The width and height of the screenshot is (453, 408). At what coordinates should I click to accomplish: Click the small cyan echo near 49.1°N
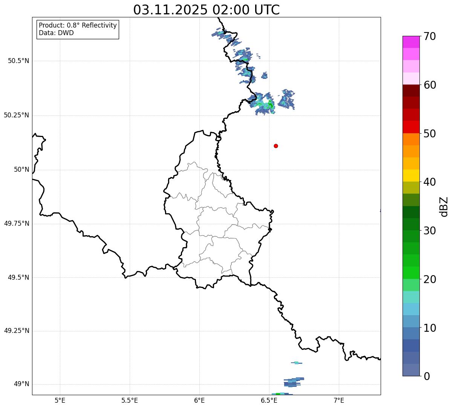297,363
